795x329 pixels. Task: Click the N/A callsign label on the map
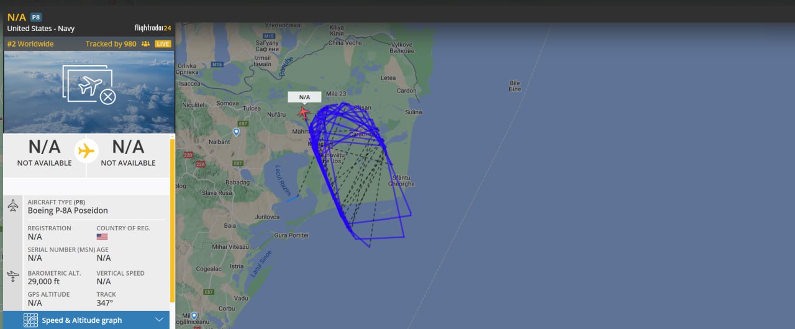[x=304, y=97]
